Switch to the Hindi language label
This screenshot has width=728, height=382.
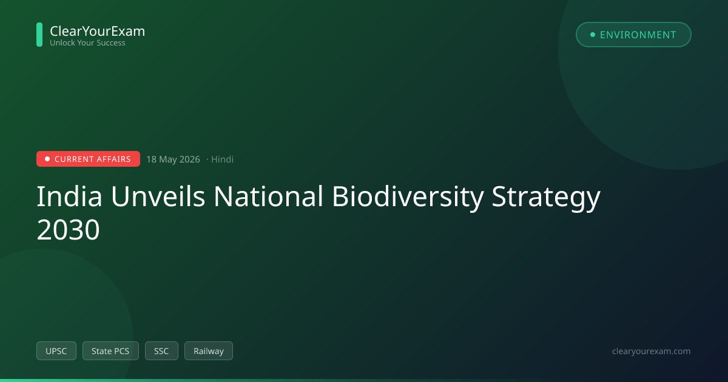tap(222, 159)
